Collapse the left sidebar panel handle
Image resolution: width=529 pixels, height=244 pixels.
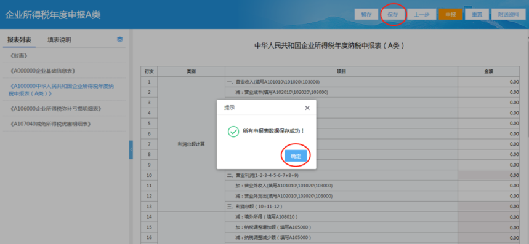[131, 150]
